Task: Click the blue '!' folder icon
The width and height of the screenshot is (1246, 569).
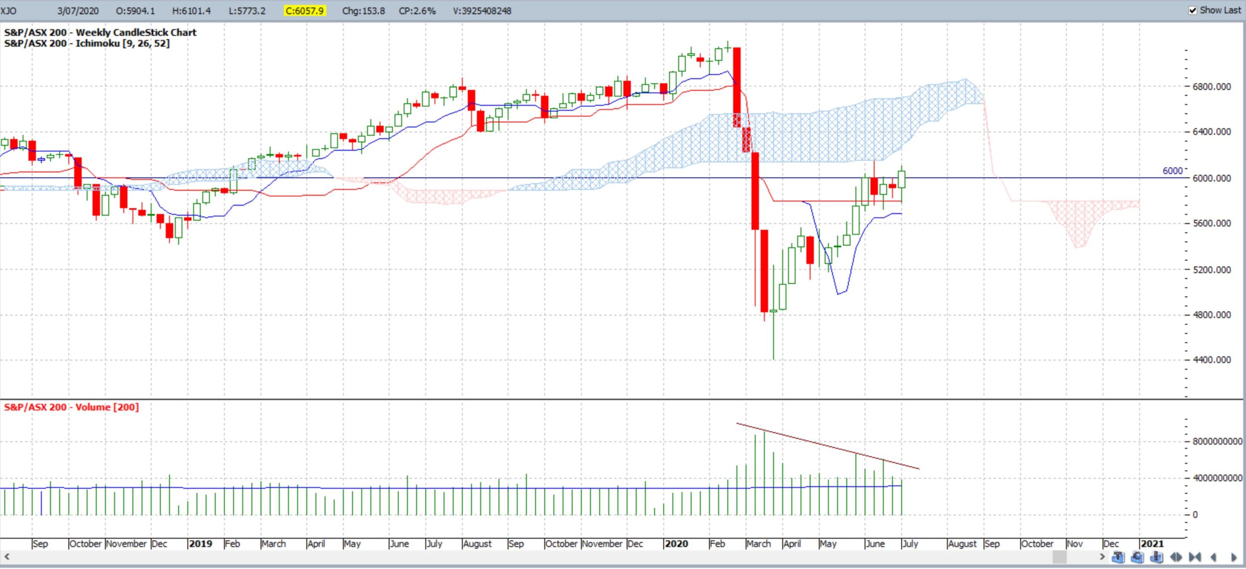Action: [x=1156, y=557]
